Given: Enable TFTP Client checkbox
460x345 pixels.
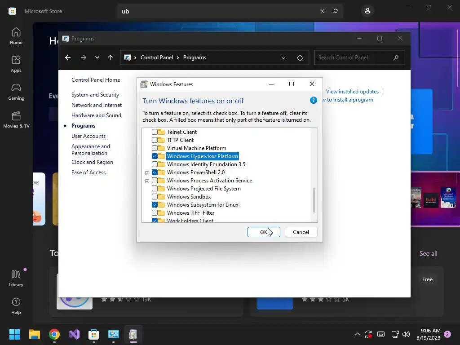Looking at the screenshot, I should (x=155, y=140).
